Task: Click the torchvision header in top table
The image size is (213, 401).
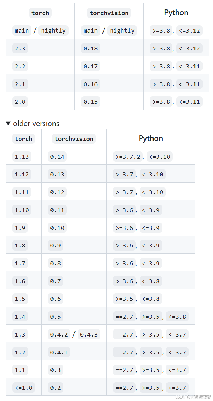Action: point(109,13)
